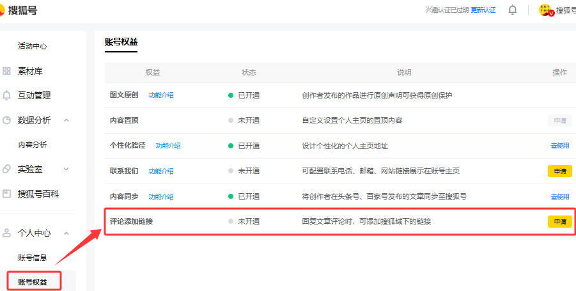Click 去使用 for 内容同步
Image resolution: width=576 pixels, height=291 pixels.
560,196
